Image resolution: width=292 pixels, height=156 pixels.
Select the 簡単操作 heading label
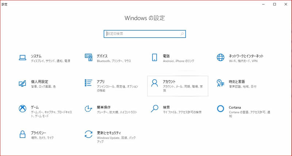[x=104, y=107]
